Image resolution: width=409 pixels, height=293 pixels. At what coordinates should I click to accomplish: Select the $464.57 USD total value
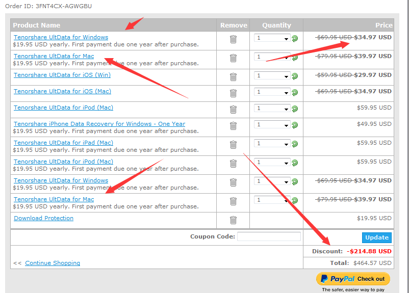tap(372, 263)
